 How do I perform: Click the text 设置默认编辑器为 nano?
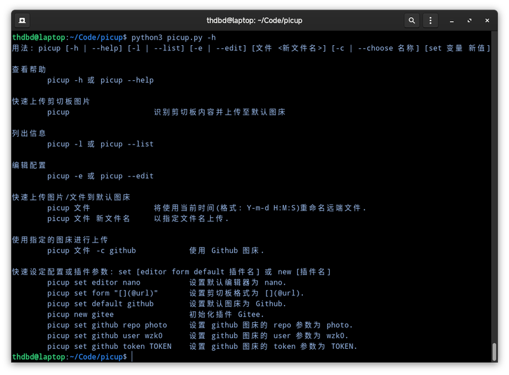click(x=237, y=283)
